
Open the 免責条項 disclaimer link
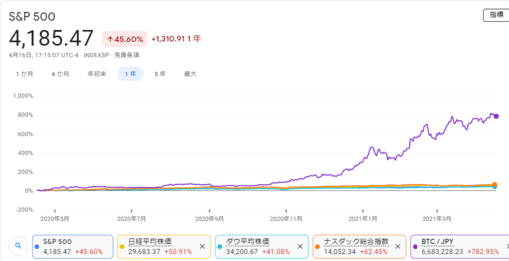tap(127, 55)
